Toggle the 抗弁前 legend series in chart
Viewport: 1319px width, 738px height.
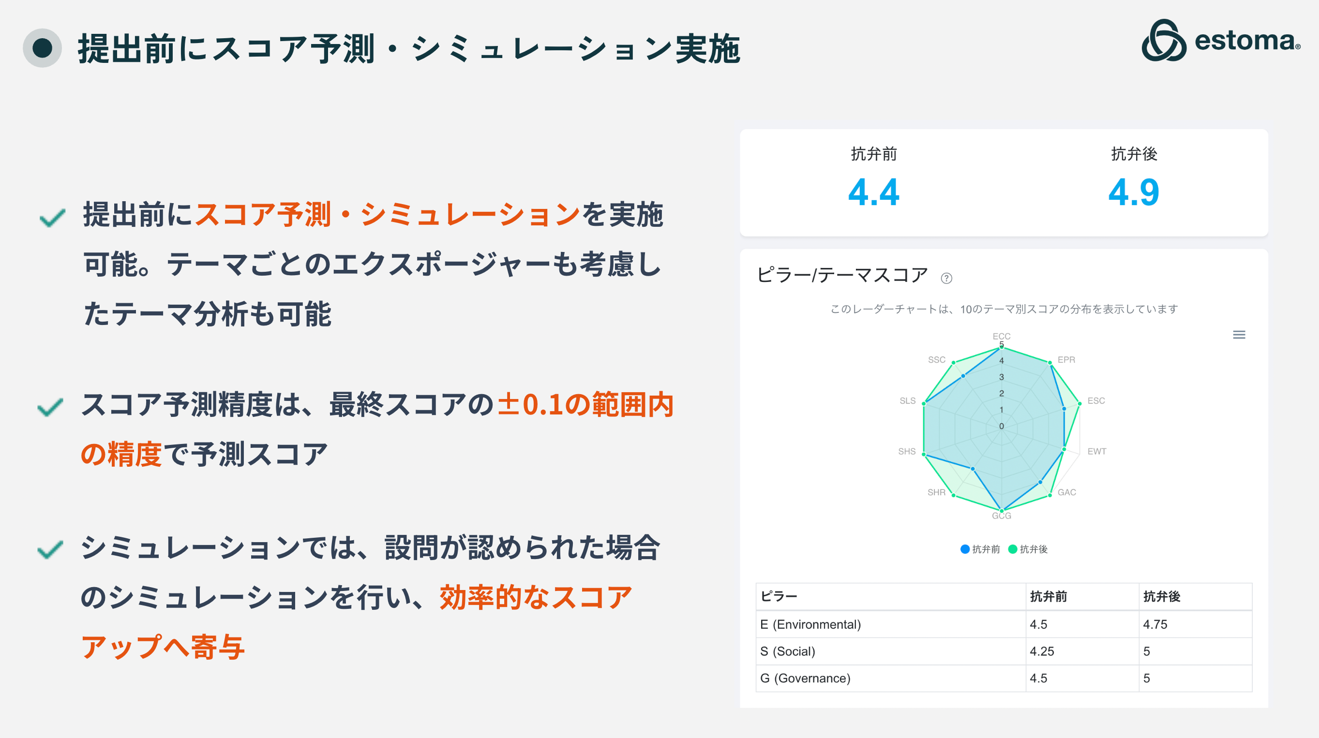click(x=980, y=549)
